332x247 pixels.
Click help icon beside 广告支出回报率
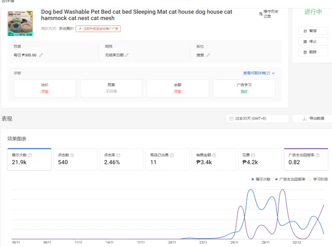pos(317,155)
